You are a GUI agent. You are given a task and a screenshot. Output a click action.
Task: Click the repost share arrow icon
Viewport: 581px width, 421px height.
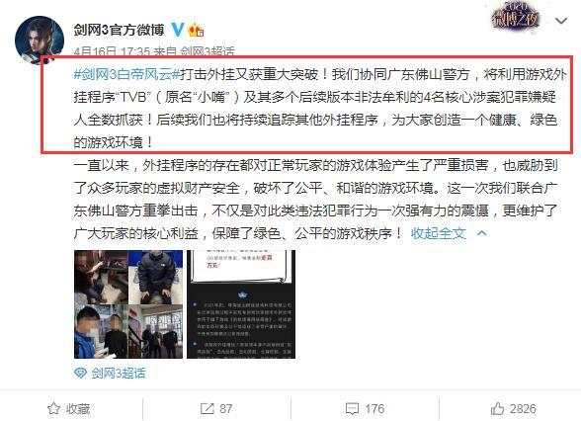click(x=207, y=409)
